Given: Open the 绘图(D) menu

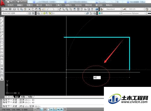Looking at the screenshot, I should (x=68, y=5).
